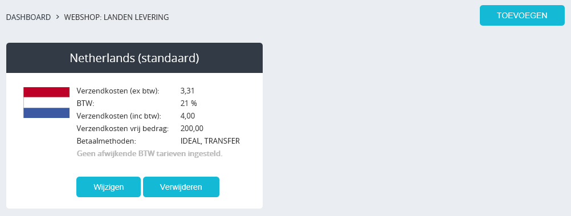Select the Netherlands (standaard) card header
Screen dimensions: 571x216
click(134, 58)
